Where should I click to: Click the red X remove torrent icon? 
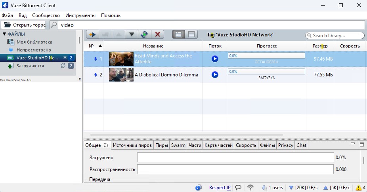(x=157, y=34)
